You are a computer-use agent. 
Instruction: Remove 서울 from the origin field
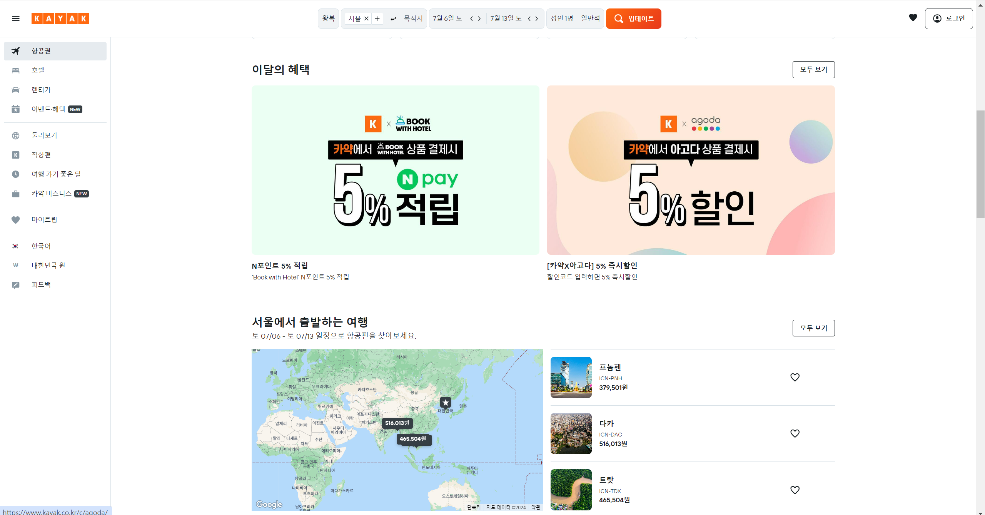coord(366,18)
